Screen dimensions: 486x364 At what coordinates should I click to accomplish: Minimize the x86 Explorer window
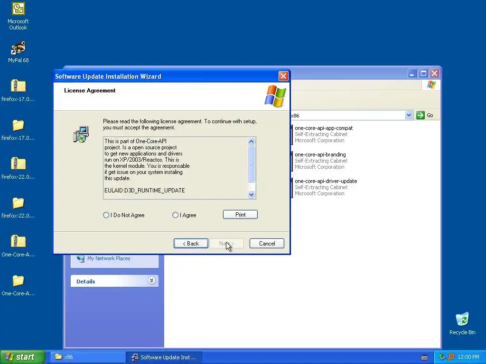coord(412,73)
